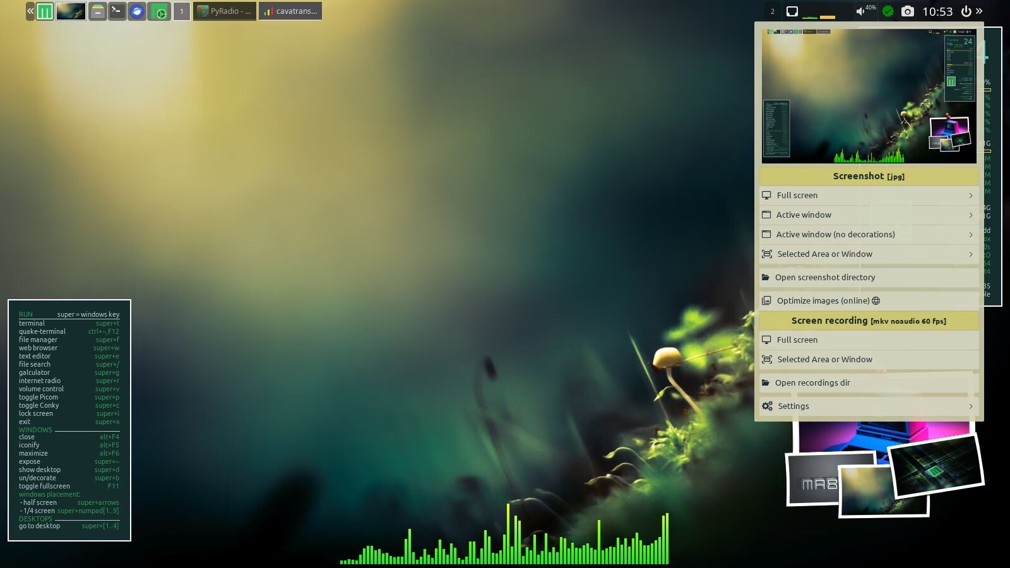Open the green settings gear launcher
This screenshot has height=568, width=1010.
click(160, 11)
